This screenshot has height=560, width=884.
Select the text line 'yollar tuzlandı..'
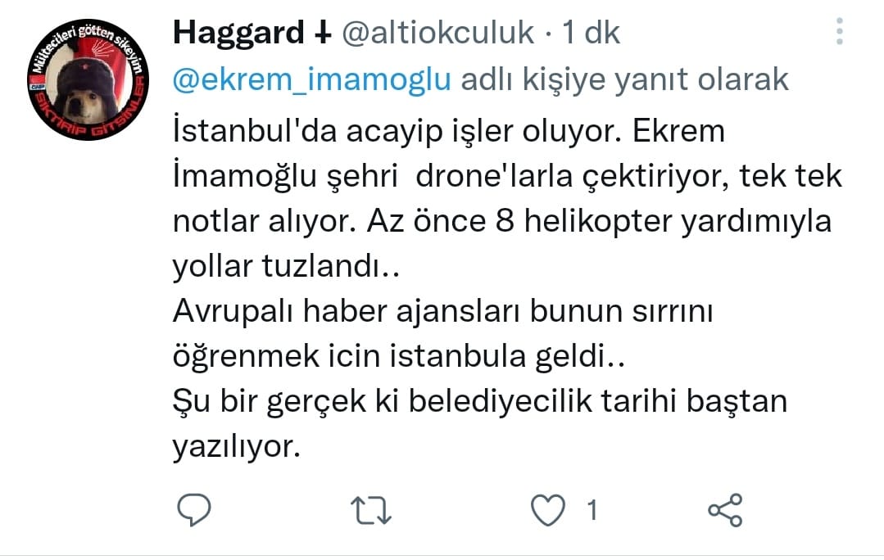pyautogui.click(x=286, y=266)
